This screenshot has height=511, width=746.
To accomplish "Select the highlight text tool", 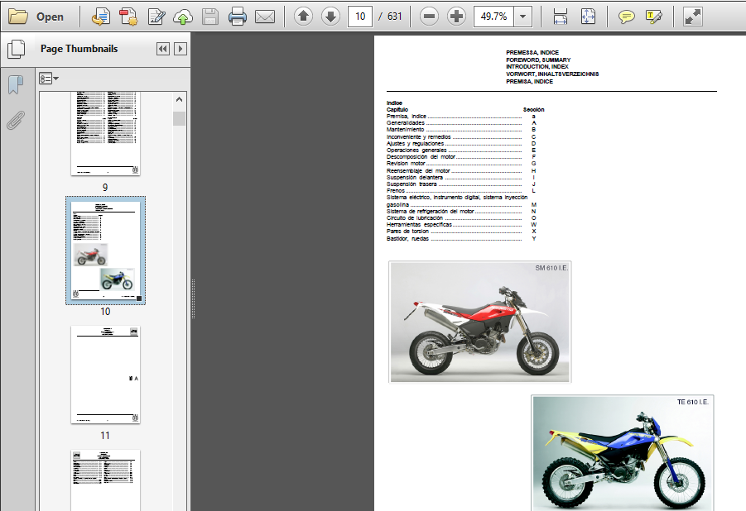I will tap(654, 17).
